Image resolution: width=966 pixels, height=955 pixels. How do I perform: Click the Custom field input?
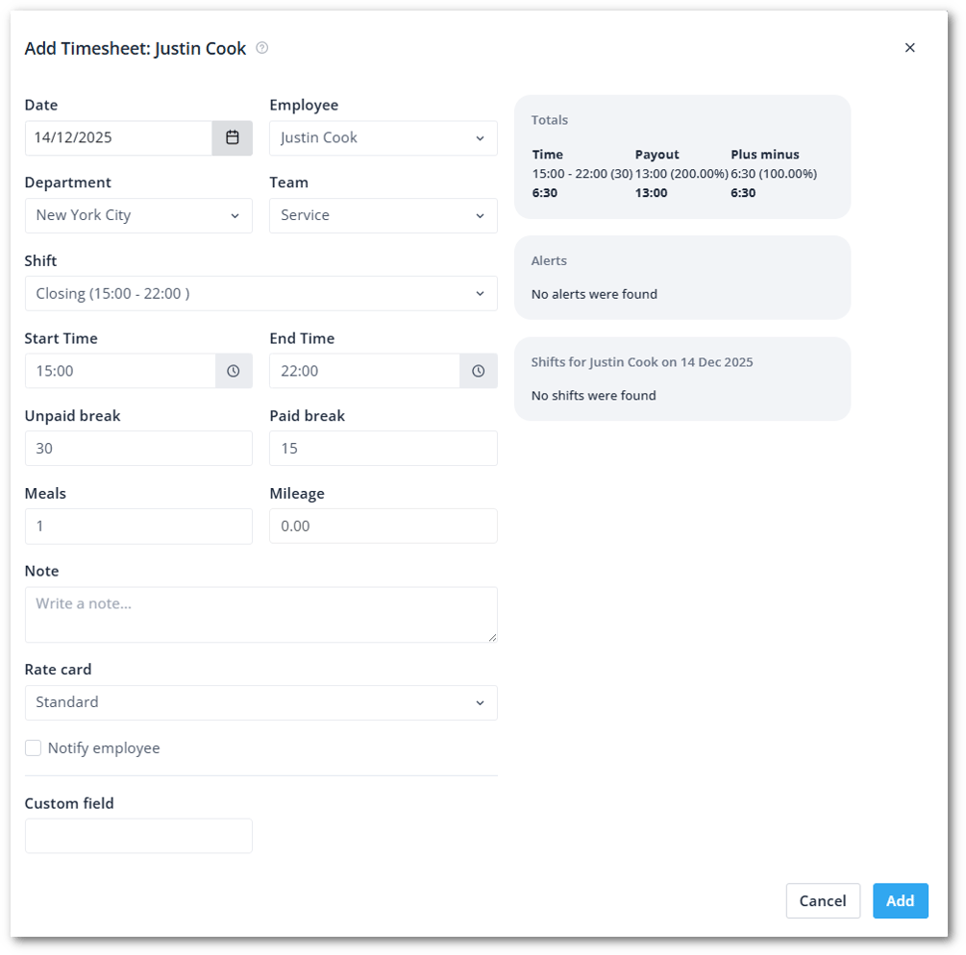[138, 836]
